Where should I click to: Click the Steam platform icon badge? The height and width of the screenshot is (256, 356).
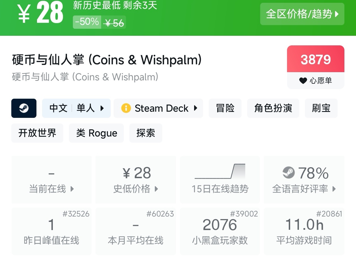tap(24, 108)
